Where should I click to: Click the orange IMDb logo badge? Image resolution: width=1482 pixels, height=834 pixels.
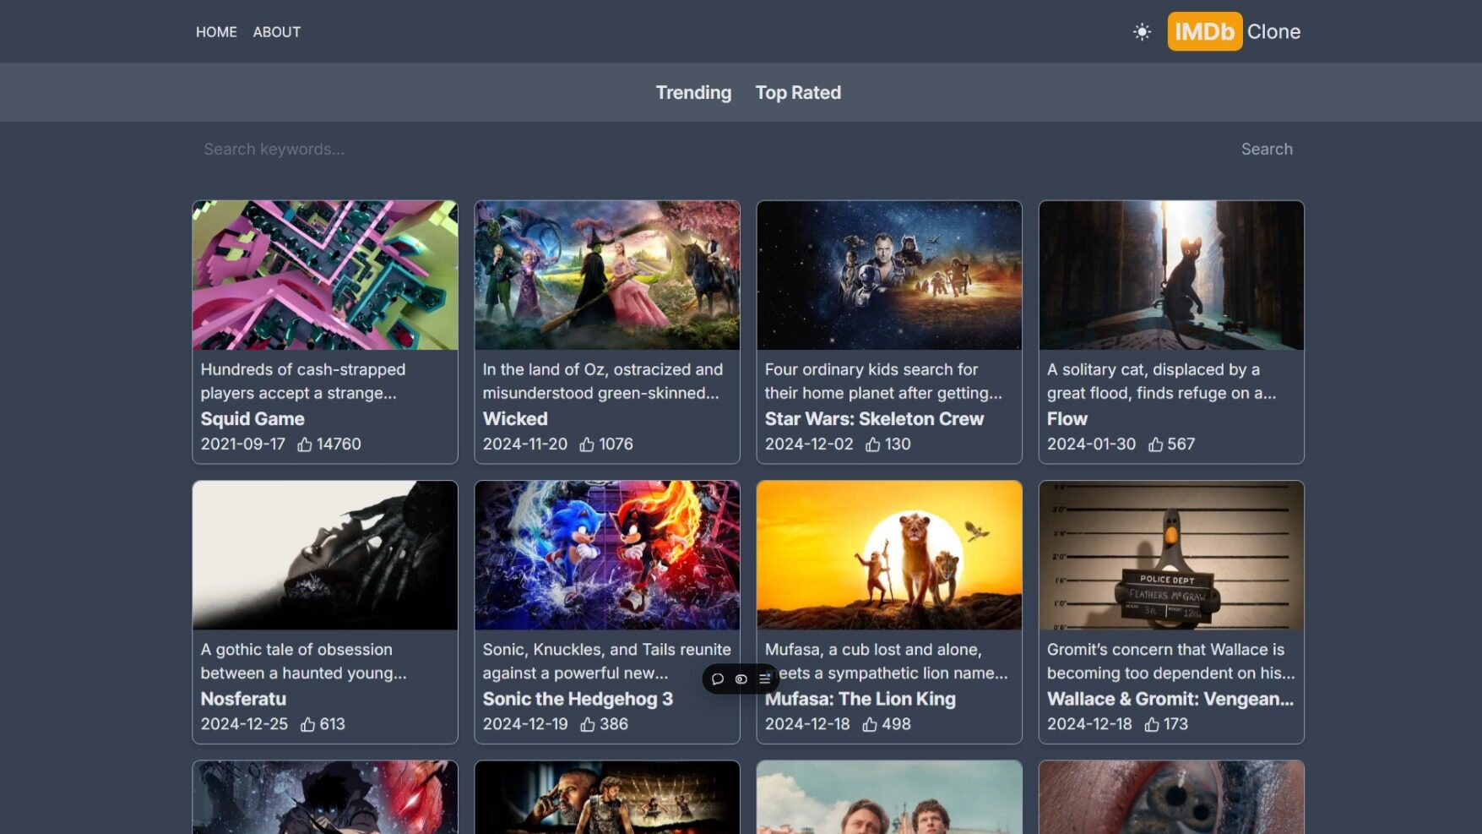pos(1204,32)
